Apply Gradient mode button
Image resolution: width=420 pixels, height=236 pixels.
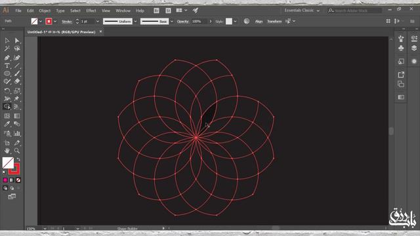[12, 180]
